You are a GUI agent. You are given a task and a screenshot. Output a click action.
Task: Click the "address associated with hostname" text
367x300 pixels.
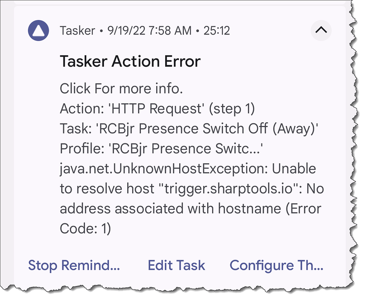coord(170,208)
